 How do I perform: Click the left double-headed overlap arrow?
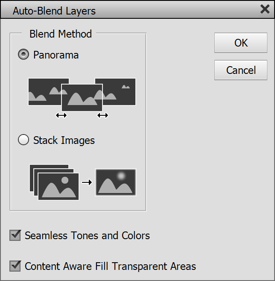(x=61, y=115)
